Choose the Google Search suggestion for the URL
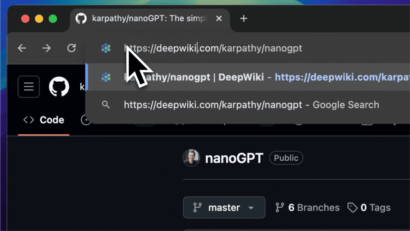410x231 pixels. (248, 105)
